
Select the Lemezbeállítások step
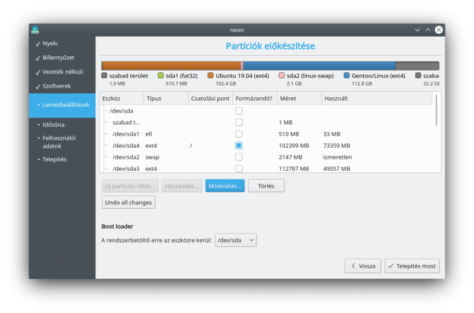pyautogui.click(x=62, y=105)
